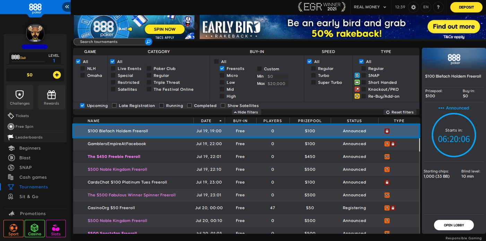Click lock icon on CardsChat Platinum row
The image size is (486, 241).
pos(387,182)
